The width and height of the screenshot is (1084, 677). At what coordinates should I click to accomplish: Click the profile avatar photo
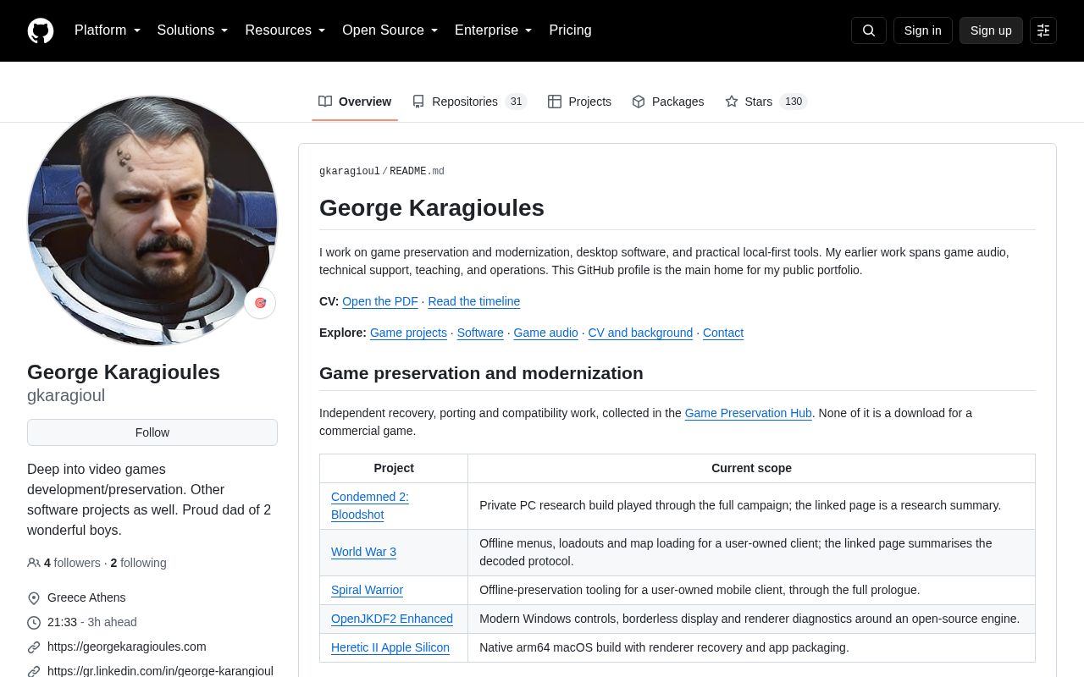click(152, 220)
